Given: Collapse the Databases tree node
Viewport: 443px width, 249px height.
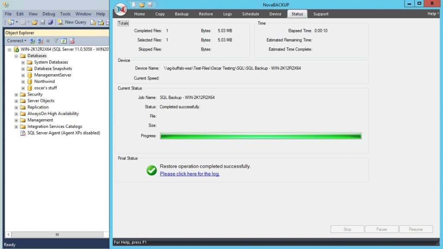Looking at the screenshot, I should tap(16, 56).
